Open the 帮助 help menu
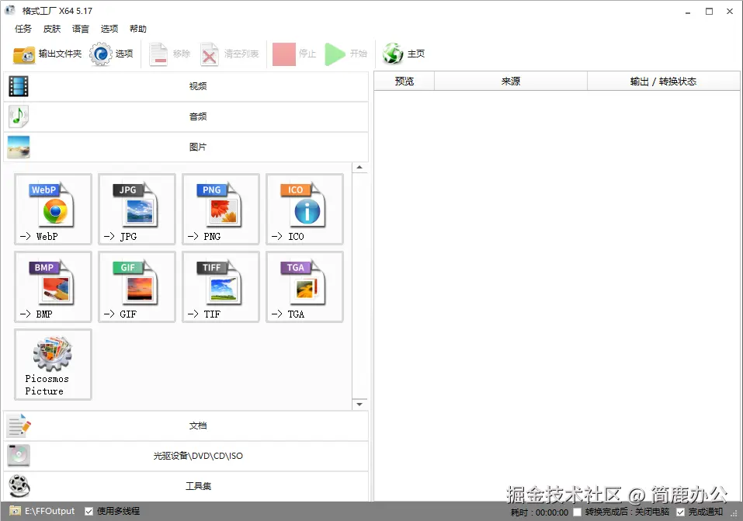Image resolution: width=743 pixels, height=521 pixels. point(138,29)
